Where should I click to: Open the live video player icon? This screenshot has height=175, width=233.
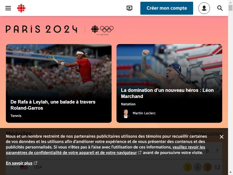click(129, 8)
